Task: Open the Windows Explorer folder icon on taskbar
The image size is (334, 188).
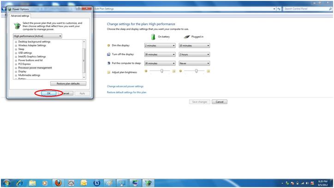Action: [x=32, y=182]
